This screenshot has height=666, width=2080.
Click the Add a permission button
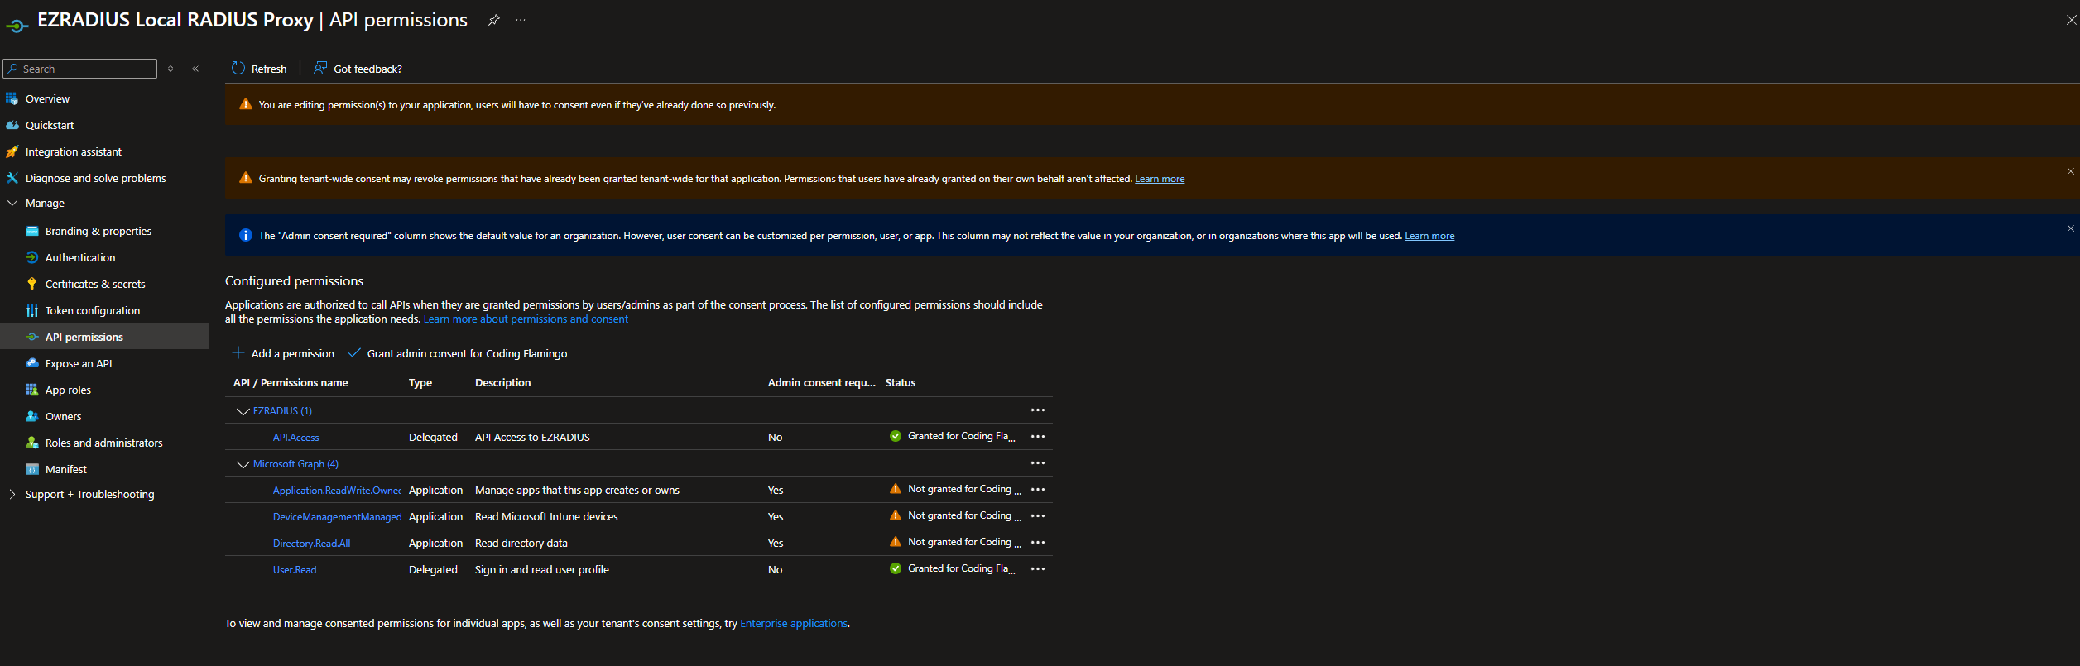(283, 353)
